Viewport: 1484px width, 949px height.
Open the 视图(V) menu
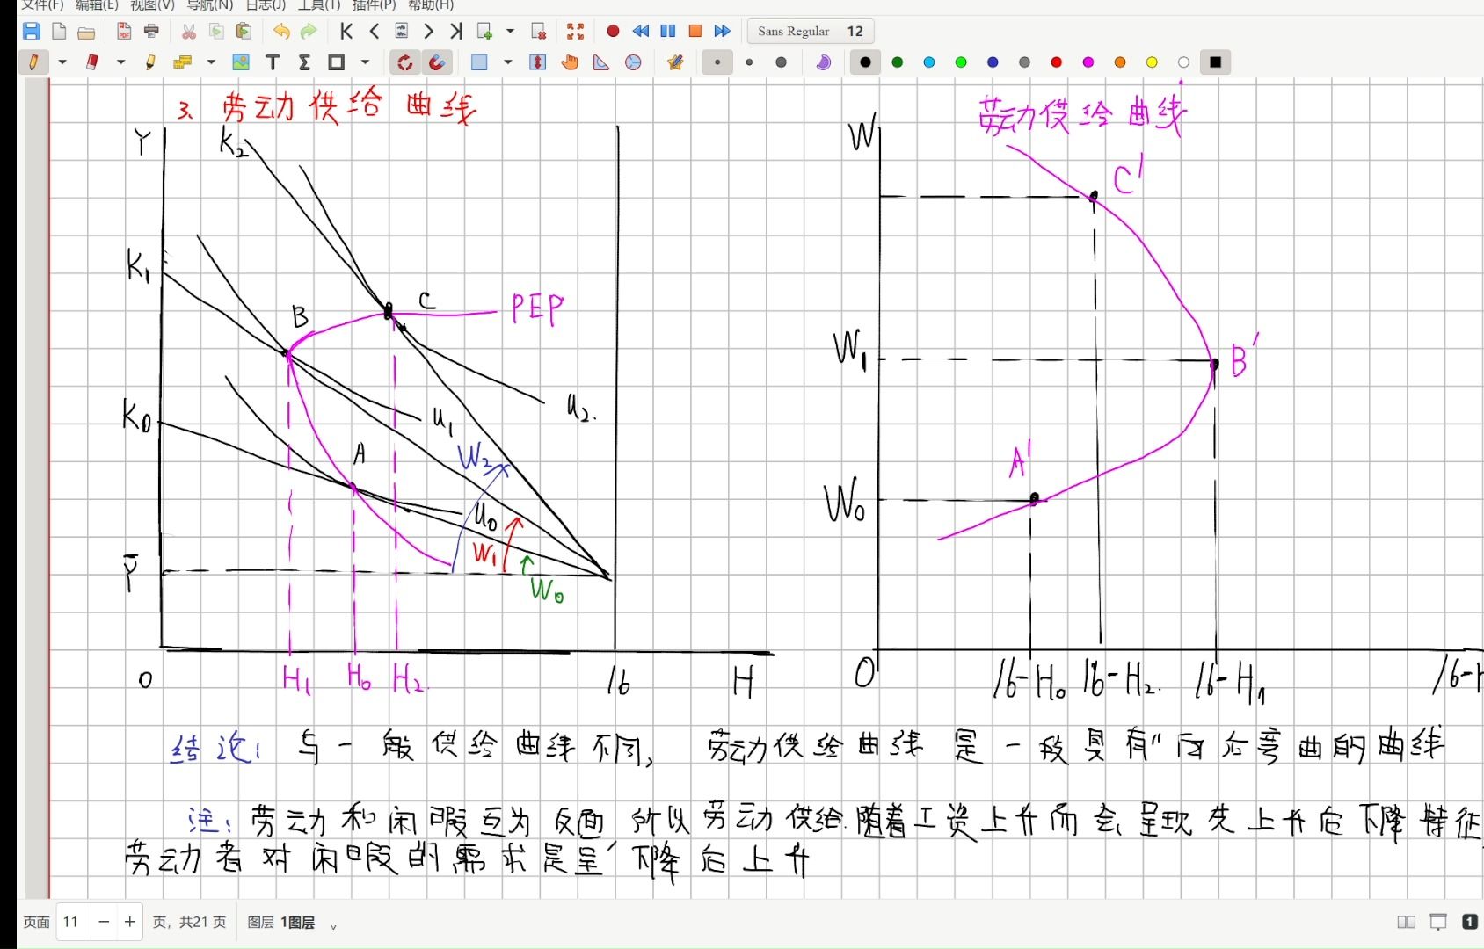click(152, 5)
